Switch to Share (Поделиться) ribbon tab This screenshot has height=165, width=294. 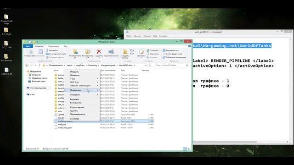tap(53, 46)
